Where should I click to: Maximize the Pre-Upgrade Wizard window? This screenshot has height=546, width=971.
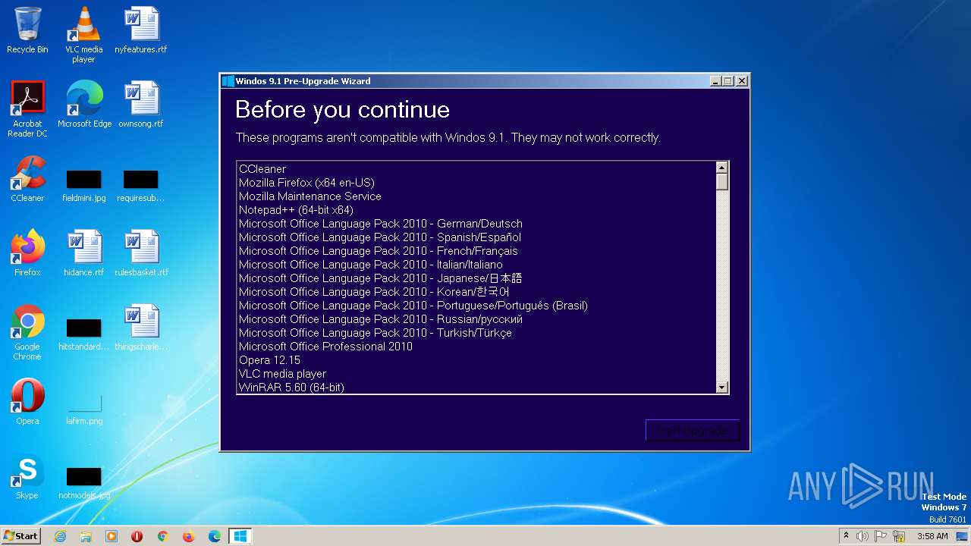pos(728,81)
